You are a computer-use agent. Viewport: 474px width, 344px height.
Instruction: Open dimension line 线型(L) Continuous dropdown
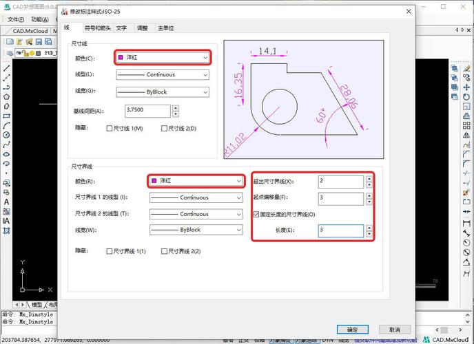(x=163, y=74)
